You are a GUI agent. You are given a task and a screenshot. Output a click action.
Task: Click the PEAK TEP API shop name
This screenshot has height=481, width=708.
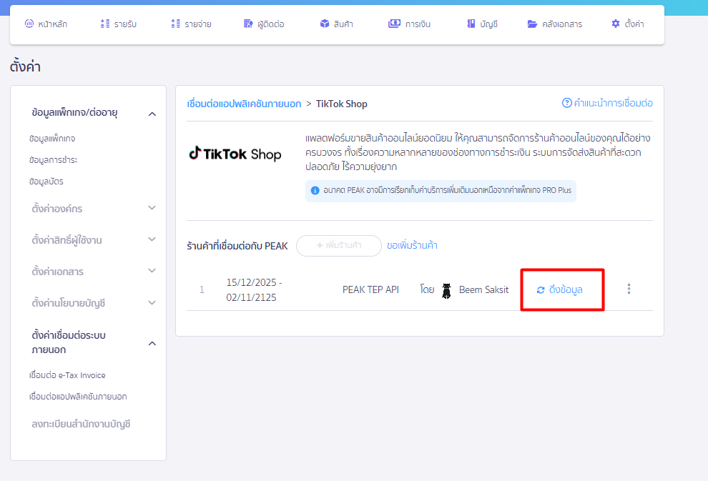(x=370, y=289)
